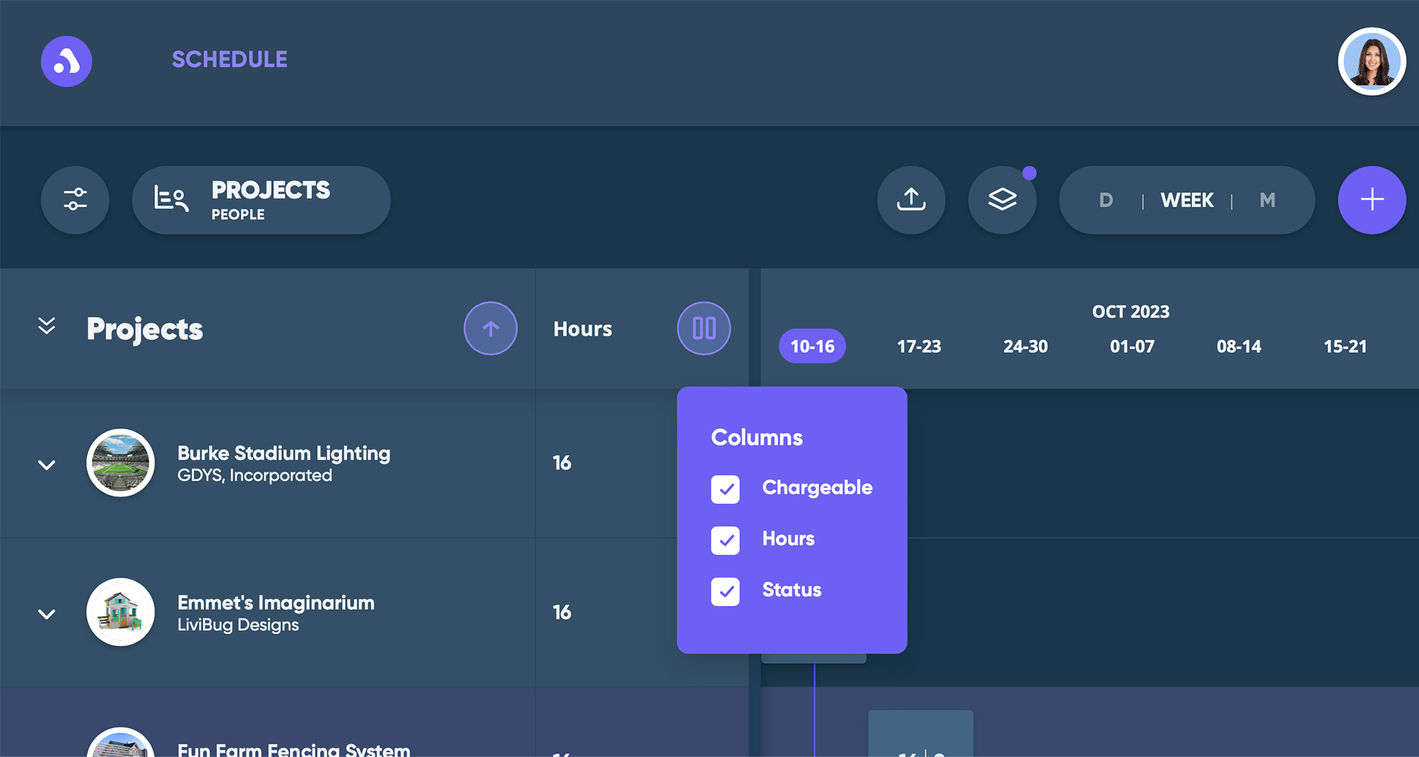Open the user profile avatar

pyautogui.click(x=1372, y=61)
